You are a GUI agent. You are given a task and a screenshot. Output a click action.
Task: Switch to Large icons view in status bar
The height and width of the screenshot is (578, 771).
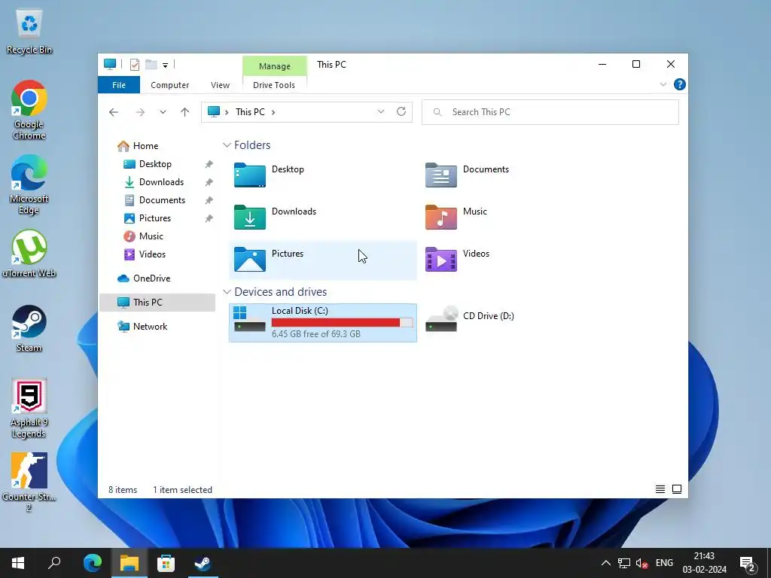click(x=677, y=489)
